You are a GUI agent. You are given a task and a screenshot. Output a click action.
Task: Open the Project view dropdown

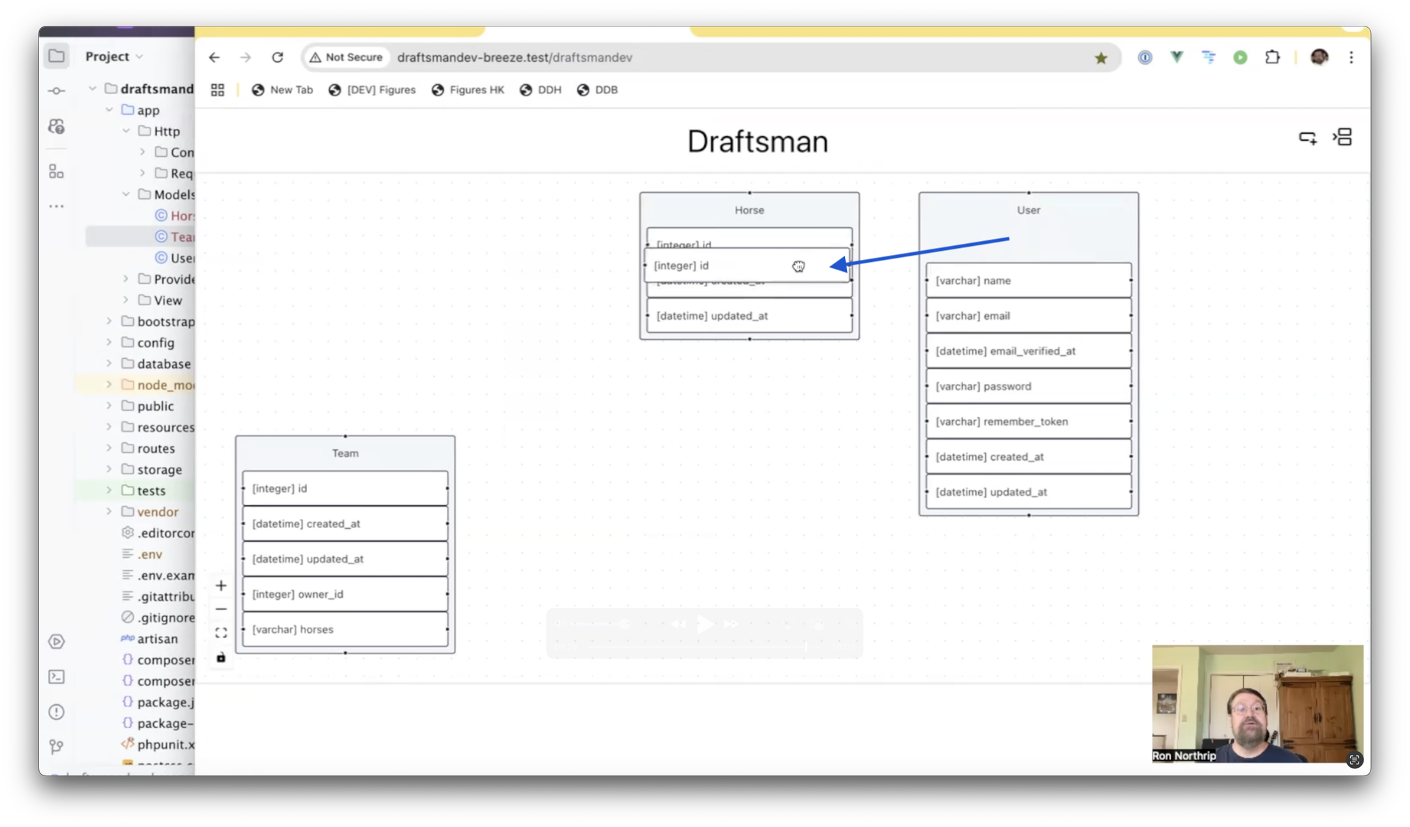pos(114,56)
